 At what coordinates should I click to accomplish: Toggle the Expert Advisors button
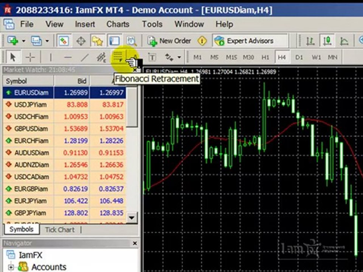tap(250, 41)
